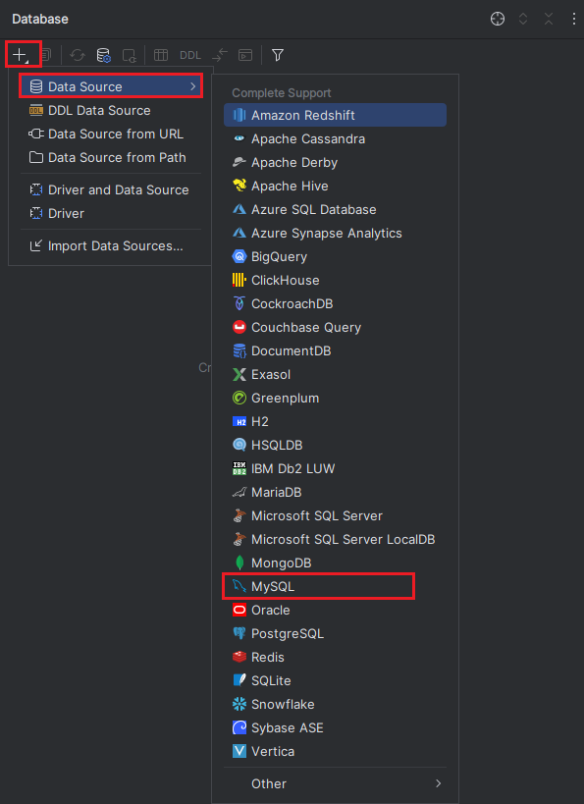Click the Refresh icon in Database toolbar
This screenshot has width=584, height=804.
(78, 55)
